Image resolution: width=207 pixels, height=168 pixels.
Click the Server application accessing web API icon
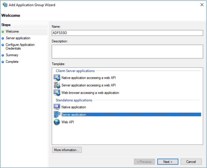point(57,85)
